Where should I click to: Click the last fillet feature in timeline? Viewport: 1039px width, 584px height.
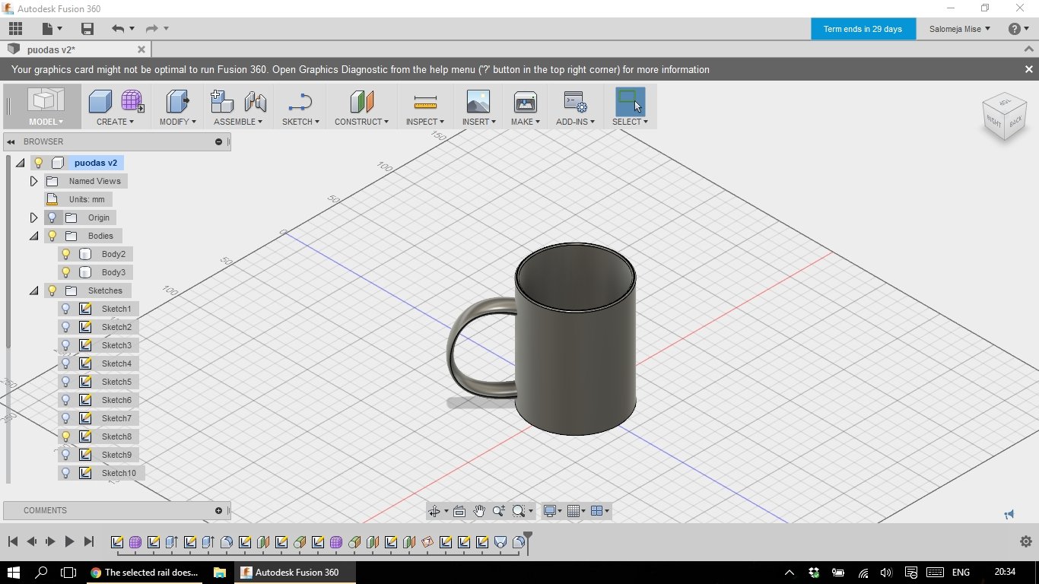pyautogui.click(x=519, y=542)
